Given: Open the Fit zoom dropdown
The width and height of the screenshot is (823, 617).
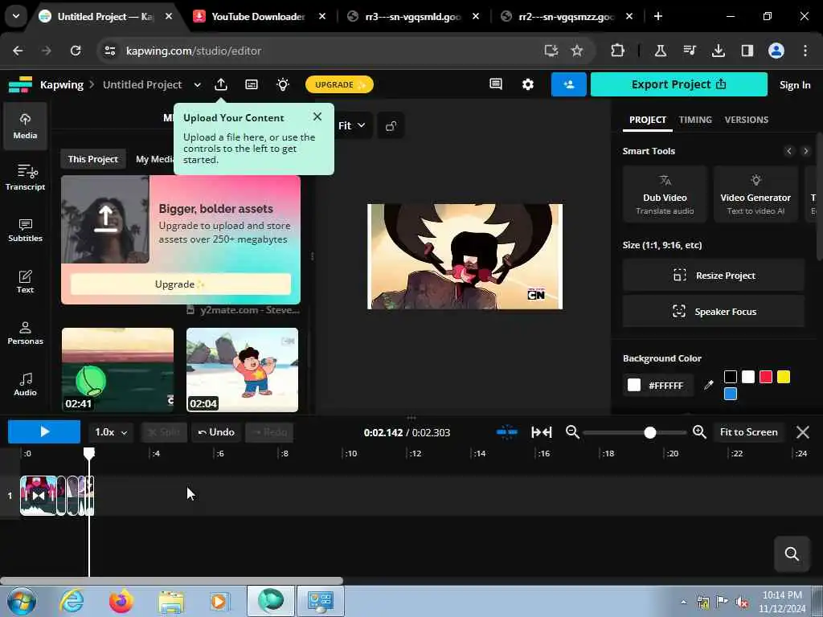Looking at the screenshot, I should point(351,126).
